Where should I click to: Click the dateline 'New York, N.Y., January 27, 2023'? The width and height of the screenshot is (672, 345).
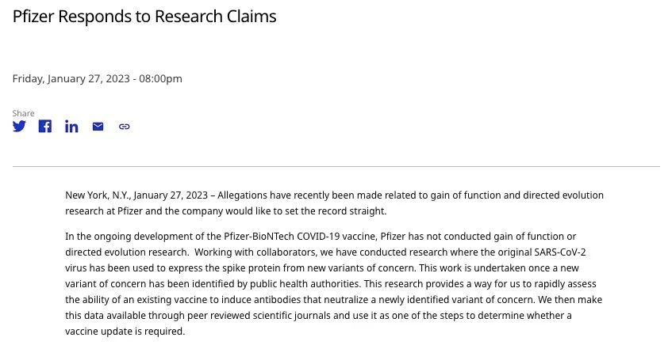point(136,195)
